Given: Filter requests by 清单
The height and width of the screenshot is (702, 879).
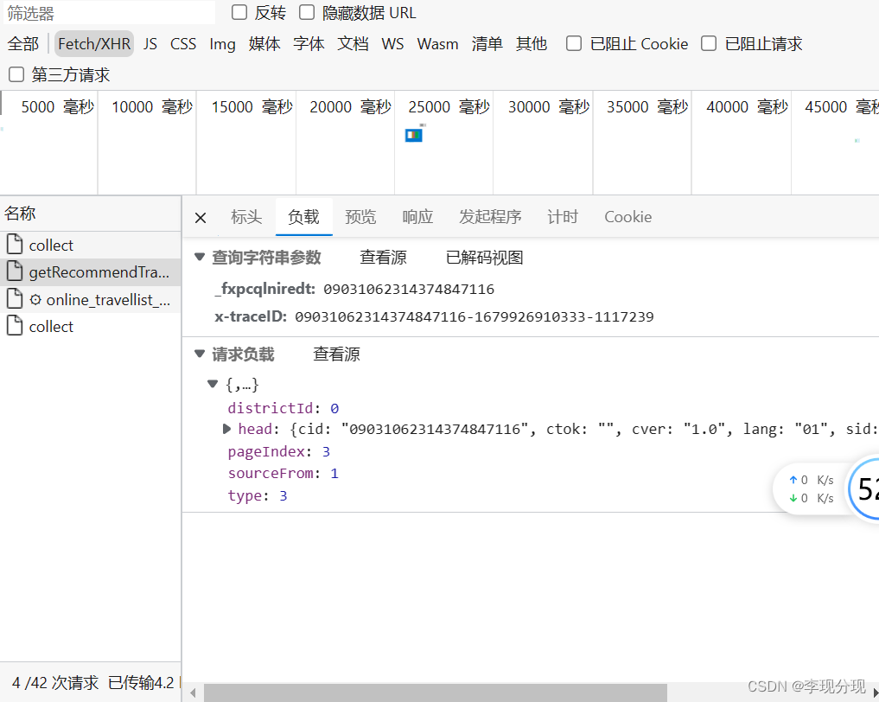Looking at the screenshot, I should [487, 44].
